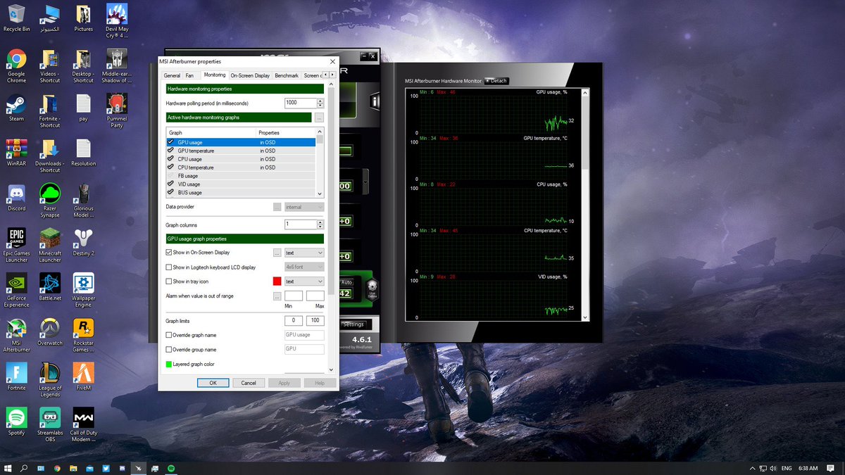Open the Glorious Model mouse software icon

(83, 200)
